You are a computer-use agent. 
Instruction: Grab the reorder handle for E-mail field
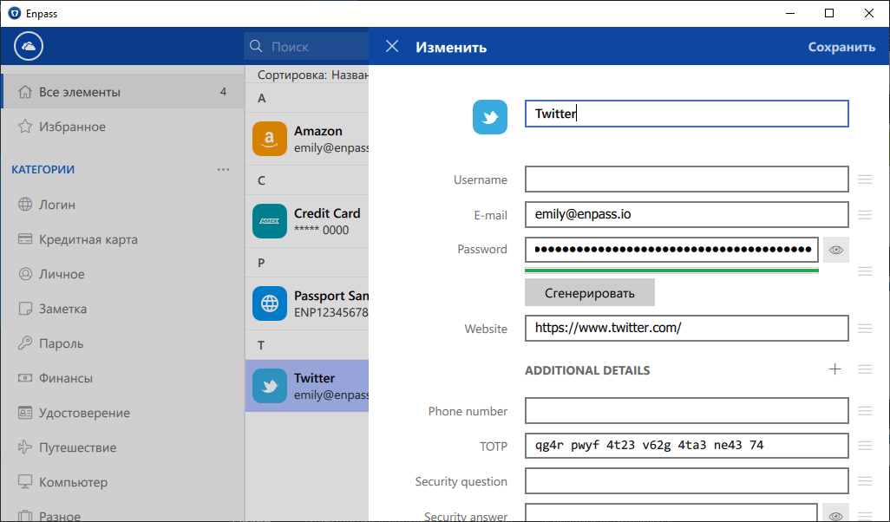tap(865, 214)
